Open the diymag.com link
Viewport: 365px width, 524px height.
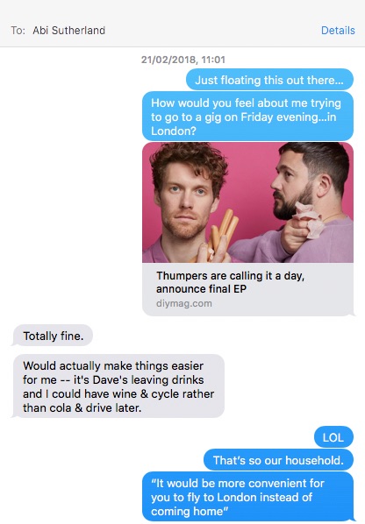point(184,303)
